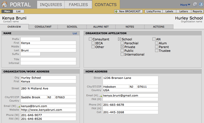204x123 pixels.
Task: Open the settings gear icon
Action: tap(195, 4)
